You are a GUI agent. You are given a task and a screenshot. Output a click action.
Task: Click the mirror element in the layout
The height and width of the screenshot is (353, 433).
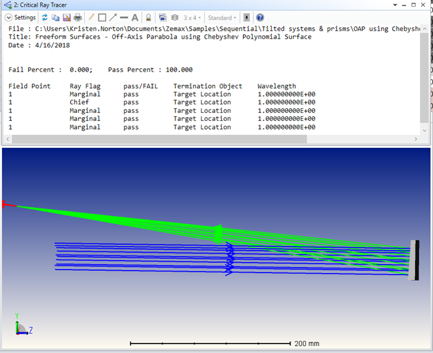click(x=414, y=260)
